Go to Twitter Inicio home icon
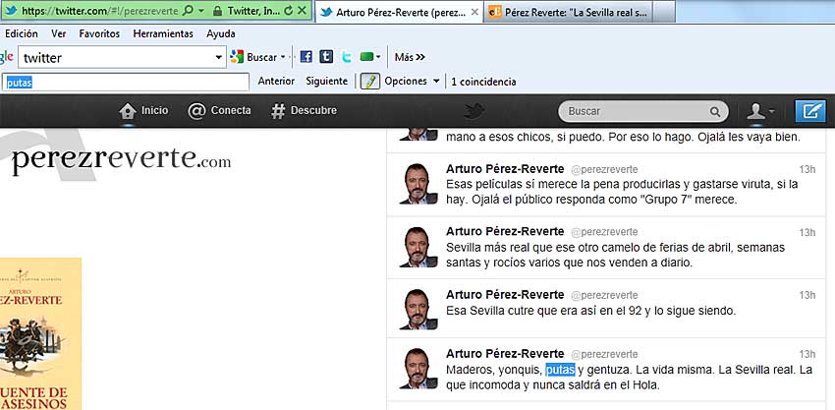This screenshot has width=835, height=410. pyautogui.click(x=142, y=111)
